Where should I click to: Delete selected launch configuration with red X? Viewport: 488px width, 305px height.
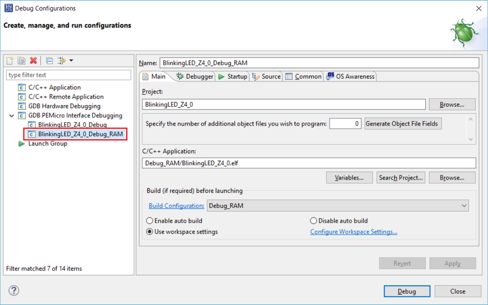[x=33, y=61]
